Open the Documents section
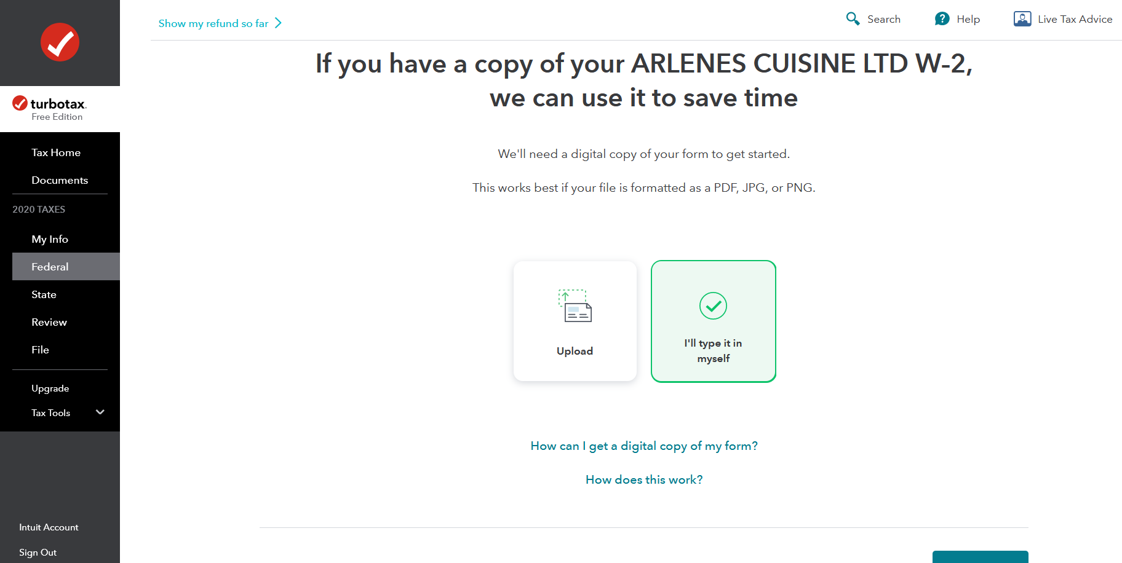This screenshot has height=563, width=1122. point(60,180)
